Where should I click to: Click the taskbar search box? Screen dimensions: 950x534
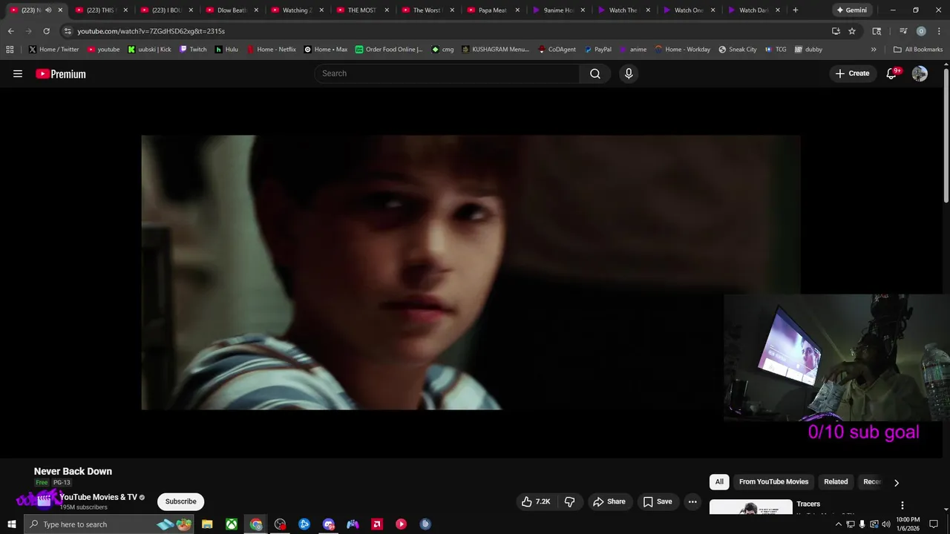pyautogui.click(x=108, y=524)
